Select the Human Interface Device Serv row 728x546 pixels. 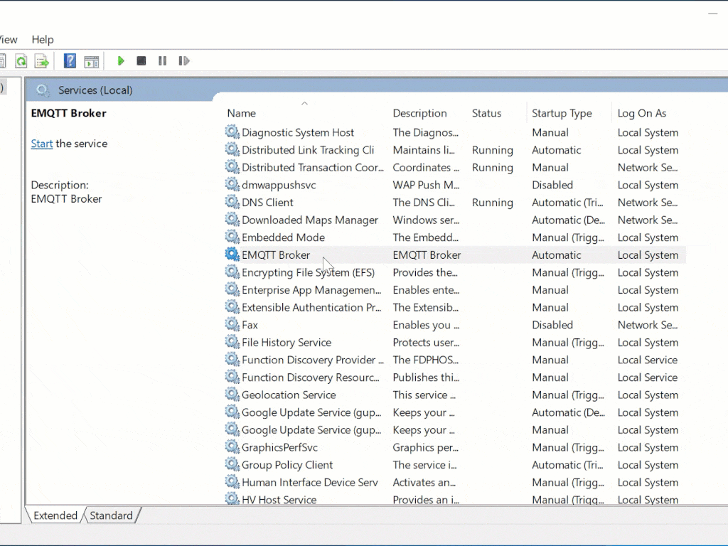click(x=455, y=483)
